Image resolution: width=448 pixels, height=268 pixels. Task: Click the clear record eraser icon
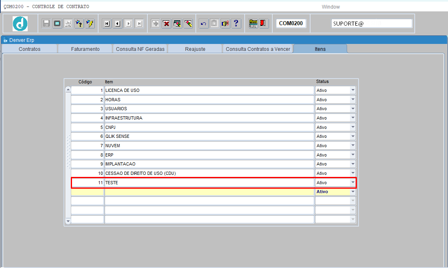click(x=188, y=24)
